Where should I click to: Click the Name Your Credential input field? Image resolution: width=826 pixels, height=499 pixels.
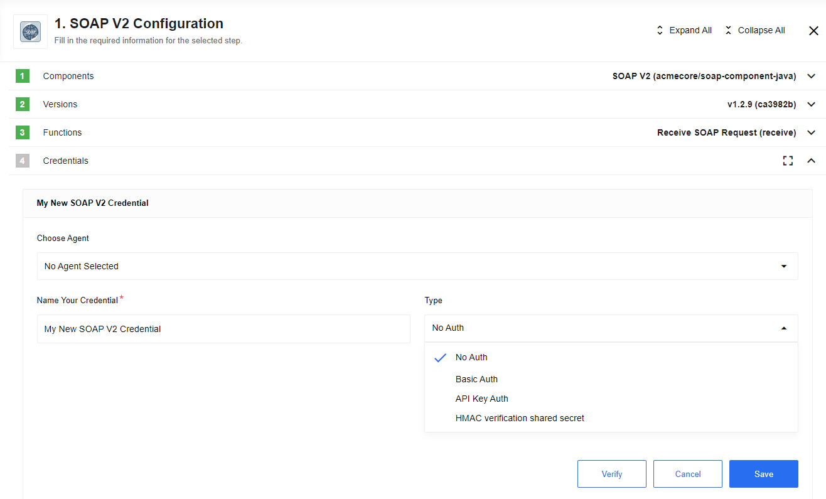(x=223, y=329)
